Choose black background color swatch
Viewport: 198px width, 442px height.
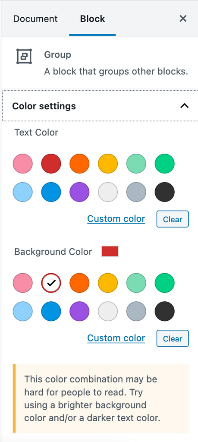pyautogui.click(x=164, y=311)
